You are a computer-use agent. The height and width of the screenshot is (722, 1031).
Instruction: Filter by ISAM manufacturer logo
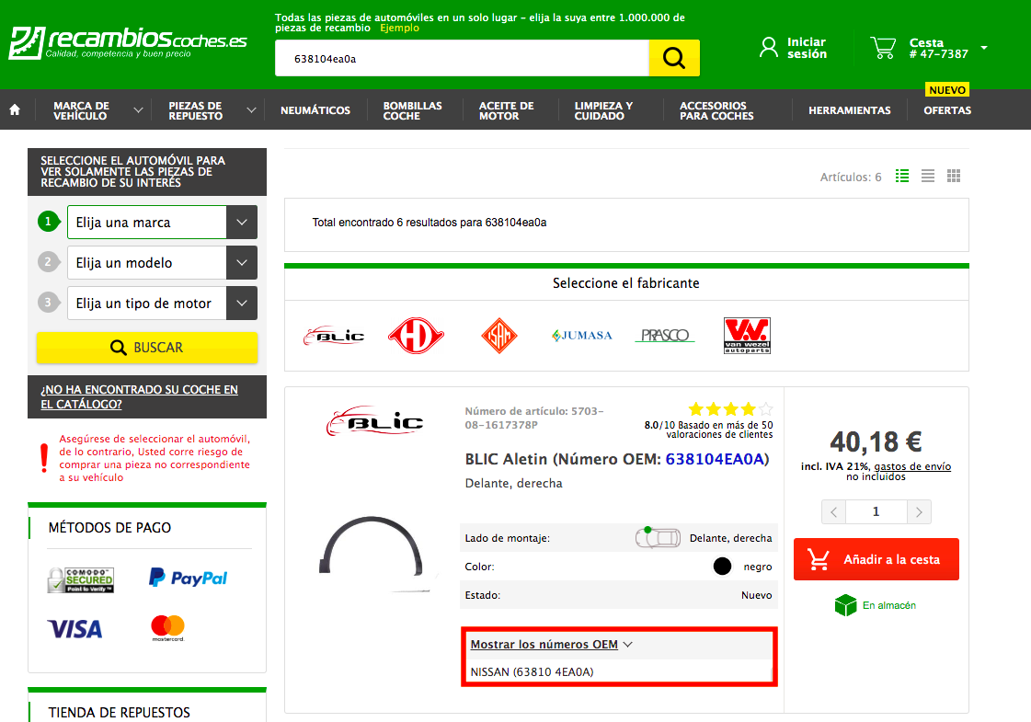pos(499,336)
